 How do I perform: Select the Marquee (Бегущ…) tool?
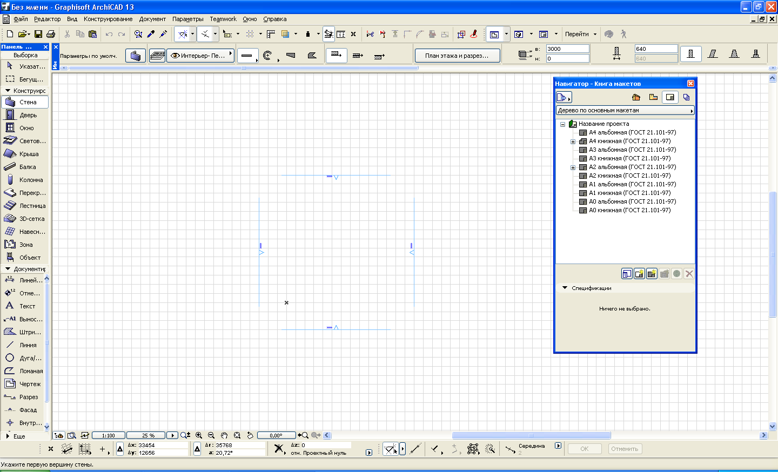[25, 79]
